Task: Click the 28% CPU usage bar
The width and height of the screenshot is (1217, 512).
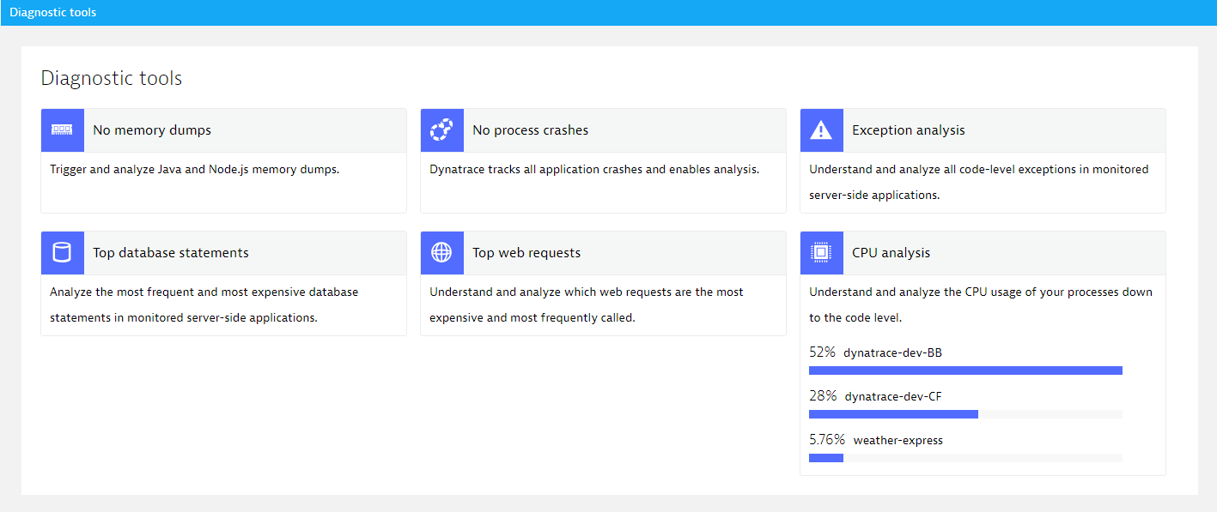Action: pyautogui.click(x=965, y=414)
